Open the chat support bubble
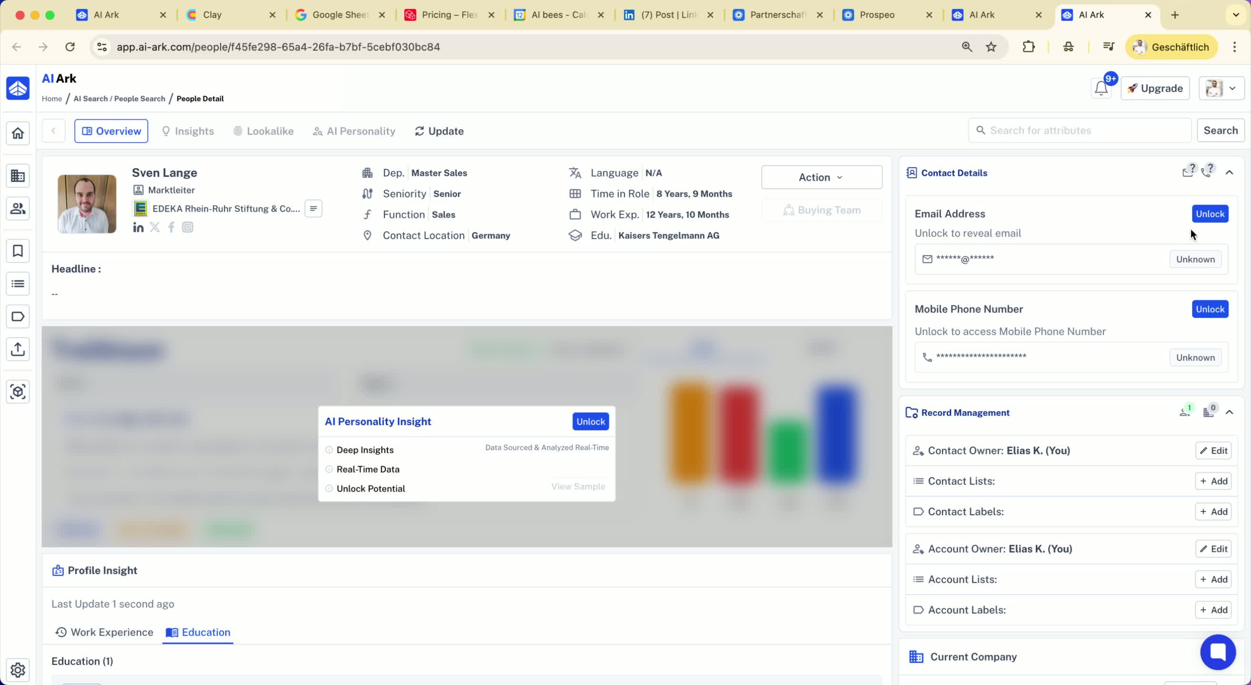This screenshot has height=685, width=1251. 1218,652
